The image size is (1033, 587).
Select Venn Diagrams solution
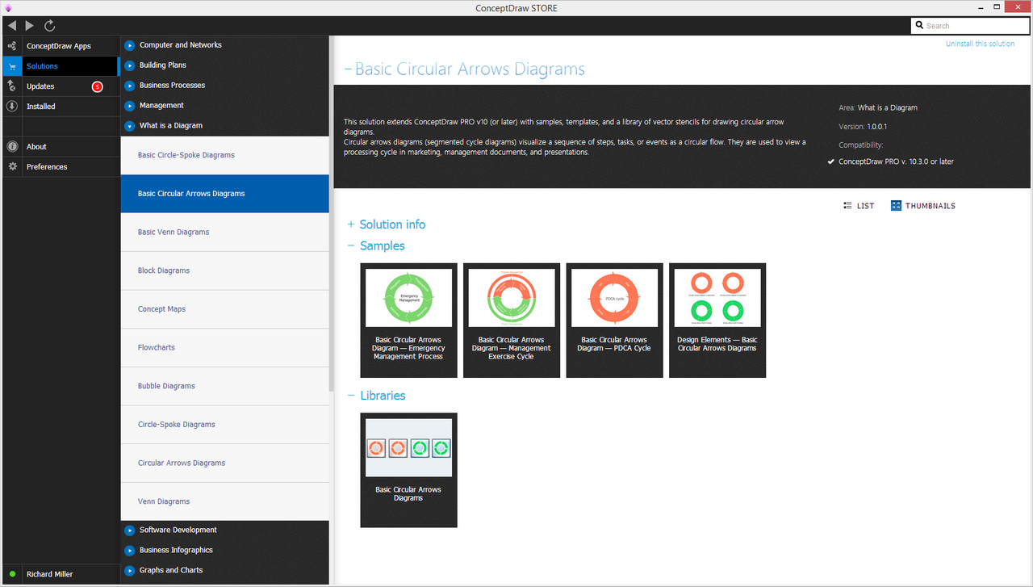[x=225, y=501]
